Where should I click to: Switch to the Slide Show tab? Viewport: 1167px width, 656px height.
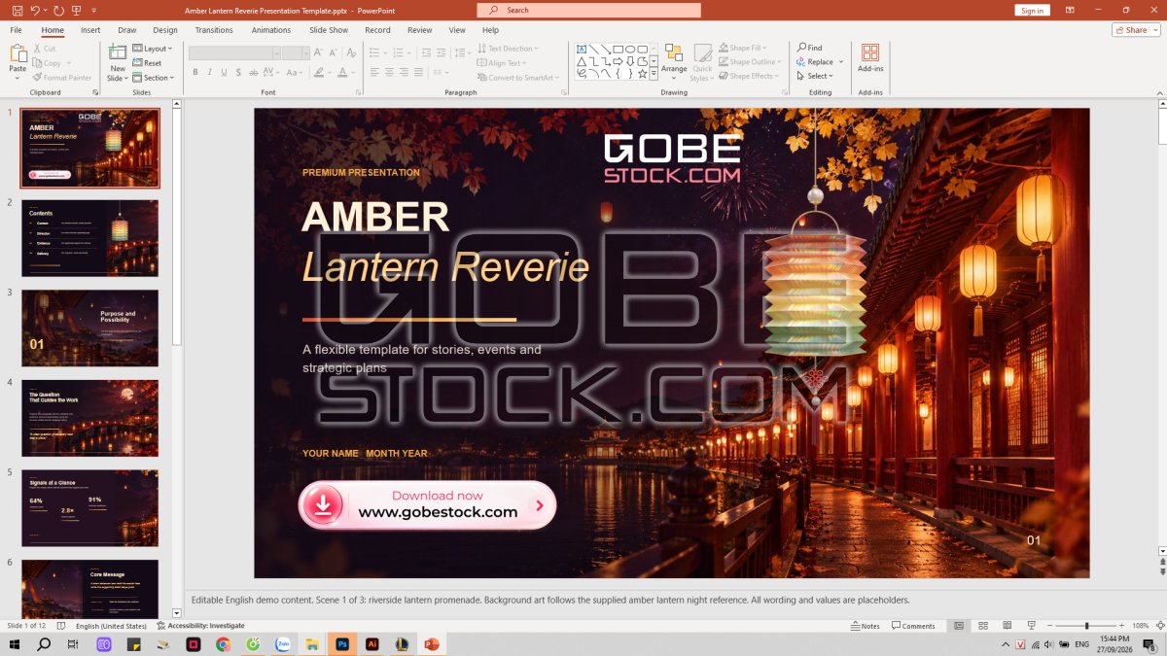329,30
